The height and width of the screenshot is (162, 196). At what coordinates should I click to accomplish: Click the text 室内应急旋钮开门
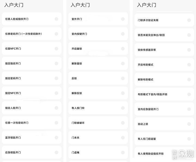tap(148, 109)
